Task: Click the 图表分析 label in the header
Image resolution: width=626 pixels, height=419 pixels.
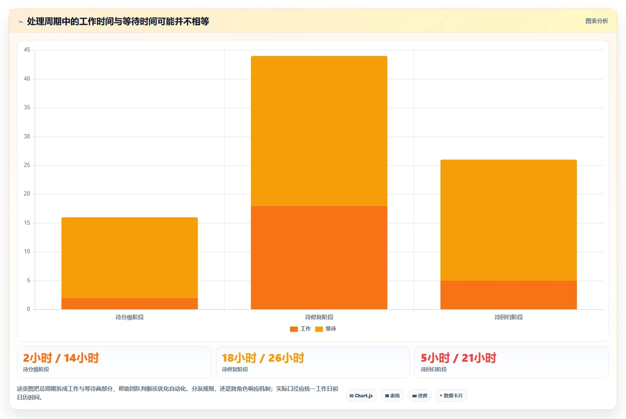Action: 597,21
